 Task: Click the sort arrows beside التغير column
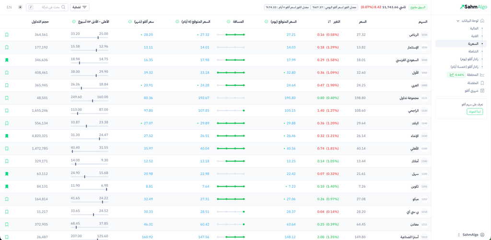tap(329, 22)
